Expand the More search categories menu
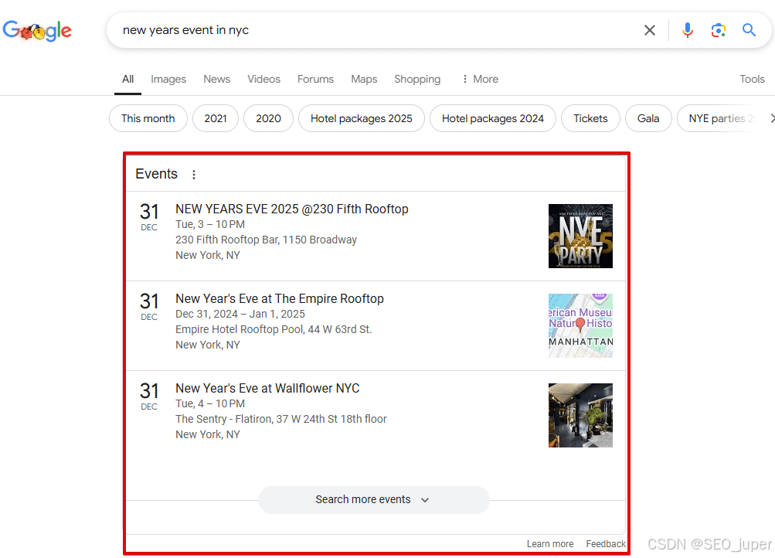This screenshot has height=558, width=775. tap(480, 79)
